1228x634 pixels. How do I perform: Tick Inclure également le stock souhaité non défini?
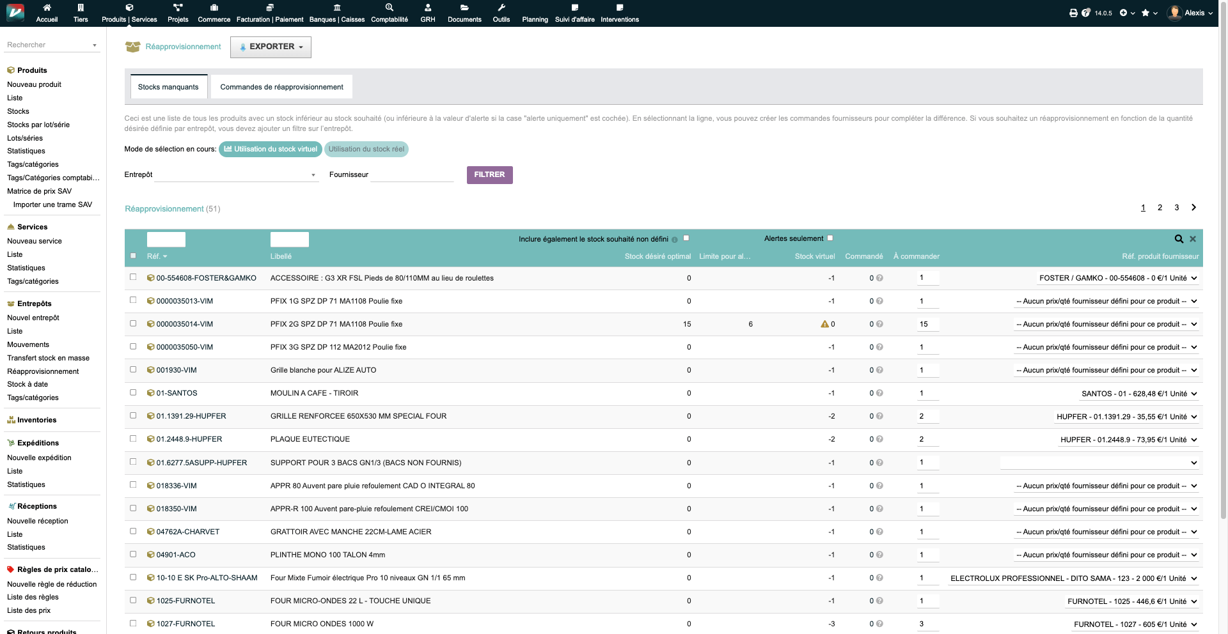(686, 238)
